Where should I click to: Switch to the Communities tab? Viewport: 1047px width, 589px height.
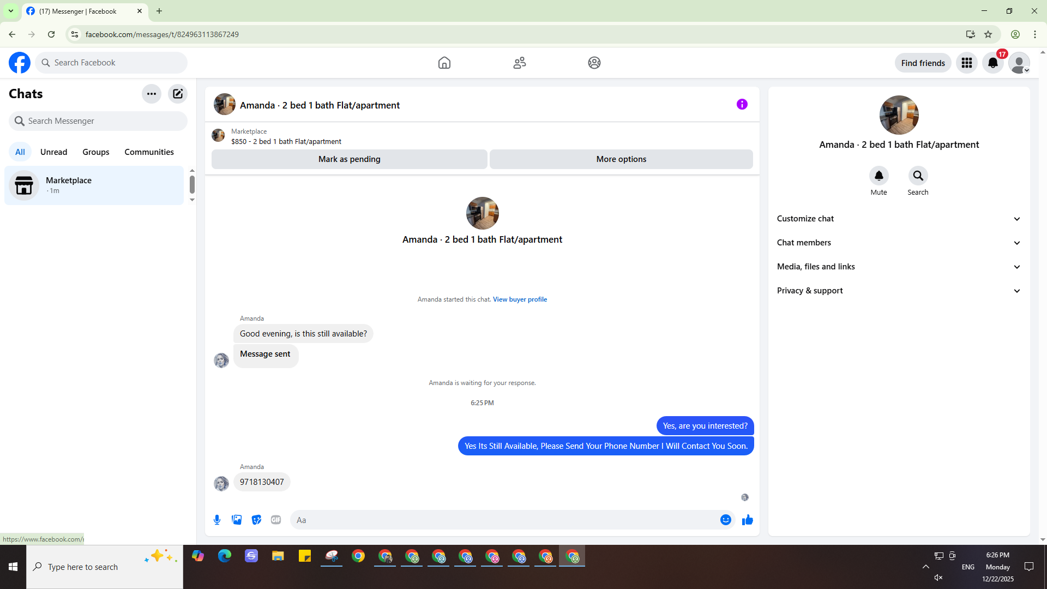149,152
